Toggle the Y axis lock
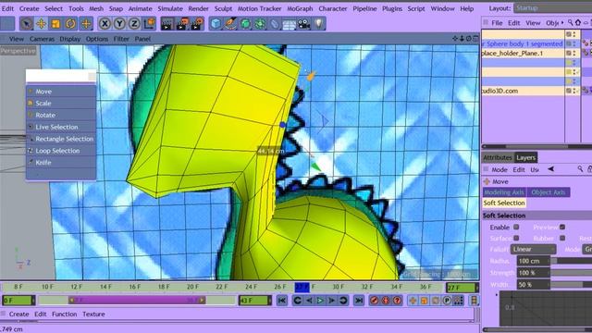 [x=119, y=24]
